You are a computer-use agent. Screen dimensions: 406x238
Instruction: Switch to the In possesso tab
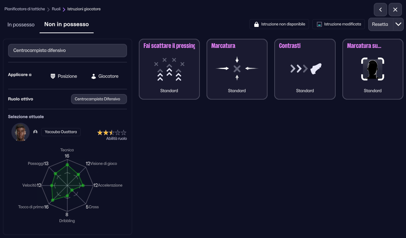(21, 25)
